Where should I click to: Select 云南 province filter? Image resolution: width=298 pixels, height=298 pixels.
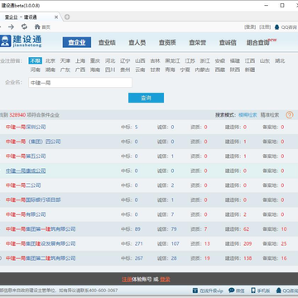(x=140, y=70)
